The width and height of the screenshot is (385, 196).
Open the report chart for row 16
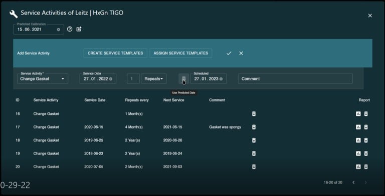tap(358, 113)
